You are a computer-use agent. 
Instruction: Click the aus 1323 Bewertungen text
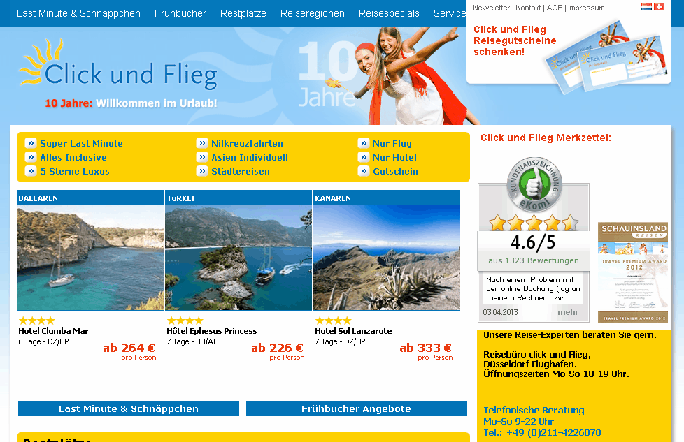point(534,260)
